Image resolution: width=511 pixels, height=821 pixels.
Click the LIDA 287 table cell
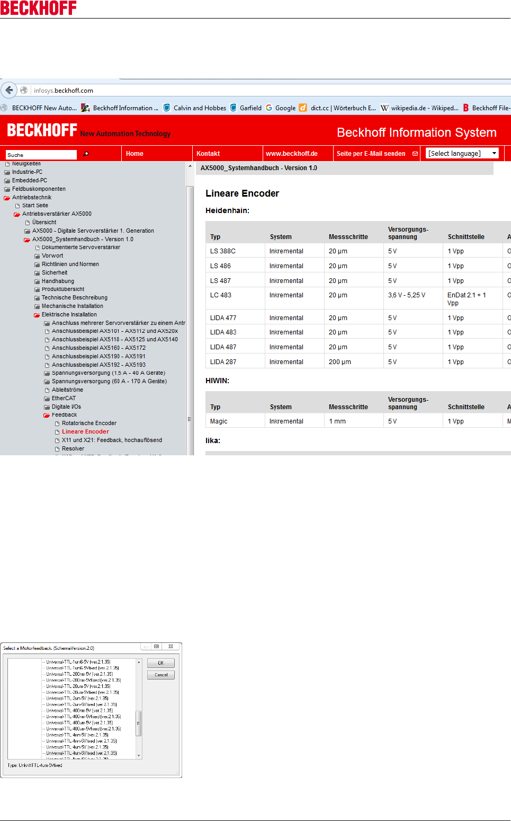pos(235,362)
